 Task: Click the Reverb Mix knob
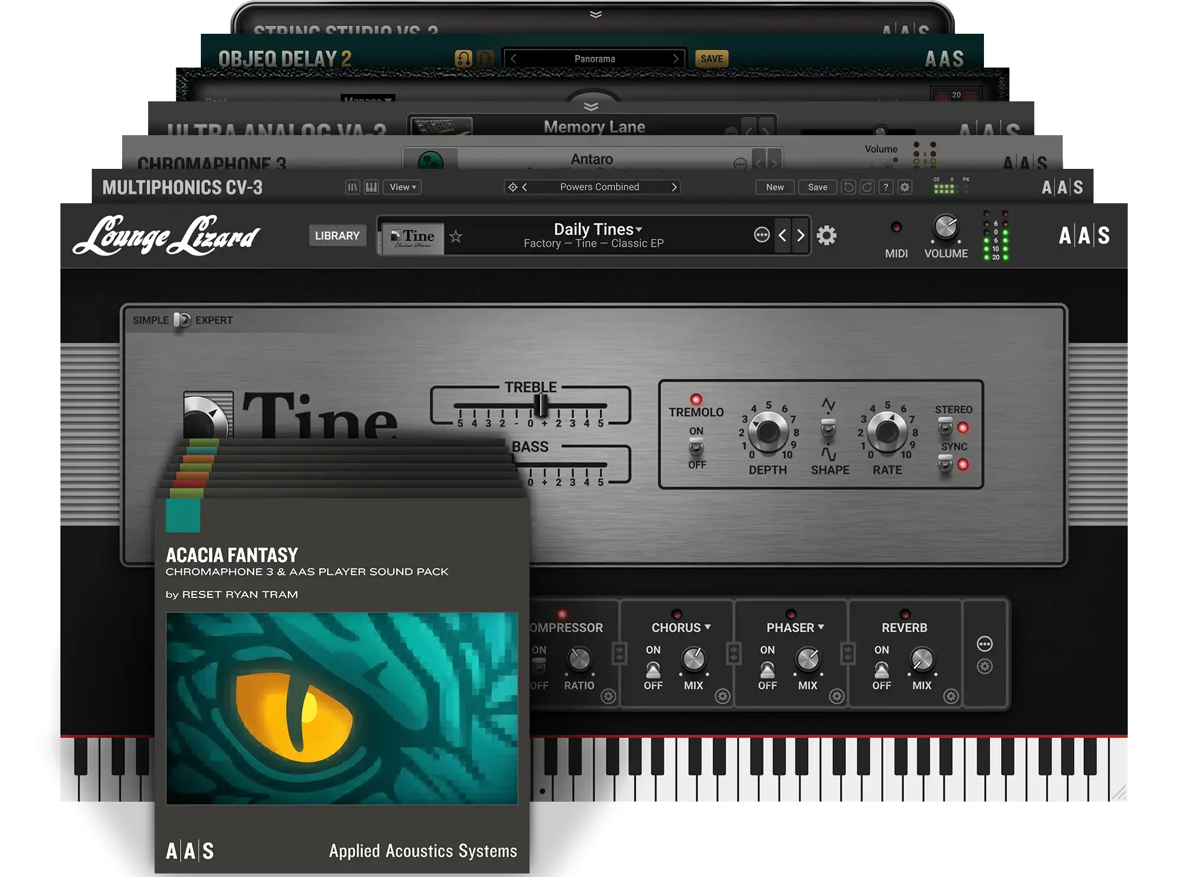[922, 658]
